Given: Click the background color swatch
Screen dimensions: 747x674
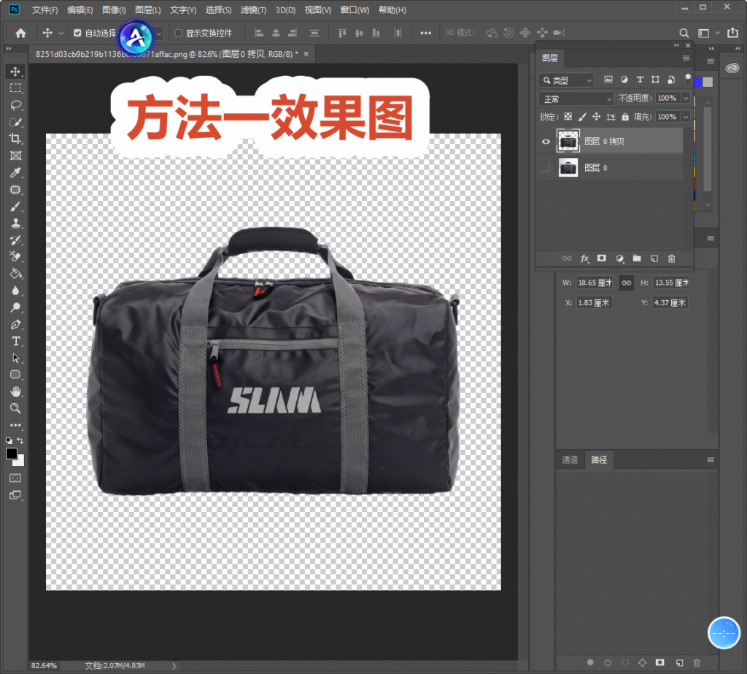Looking at the screenshot, I should click(x=20, y=462).
